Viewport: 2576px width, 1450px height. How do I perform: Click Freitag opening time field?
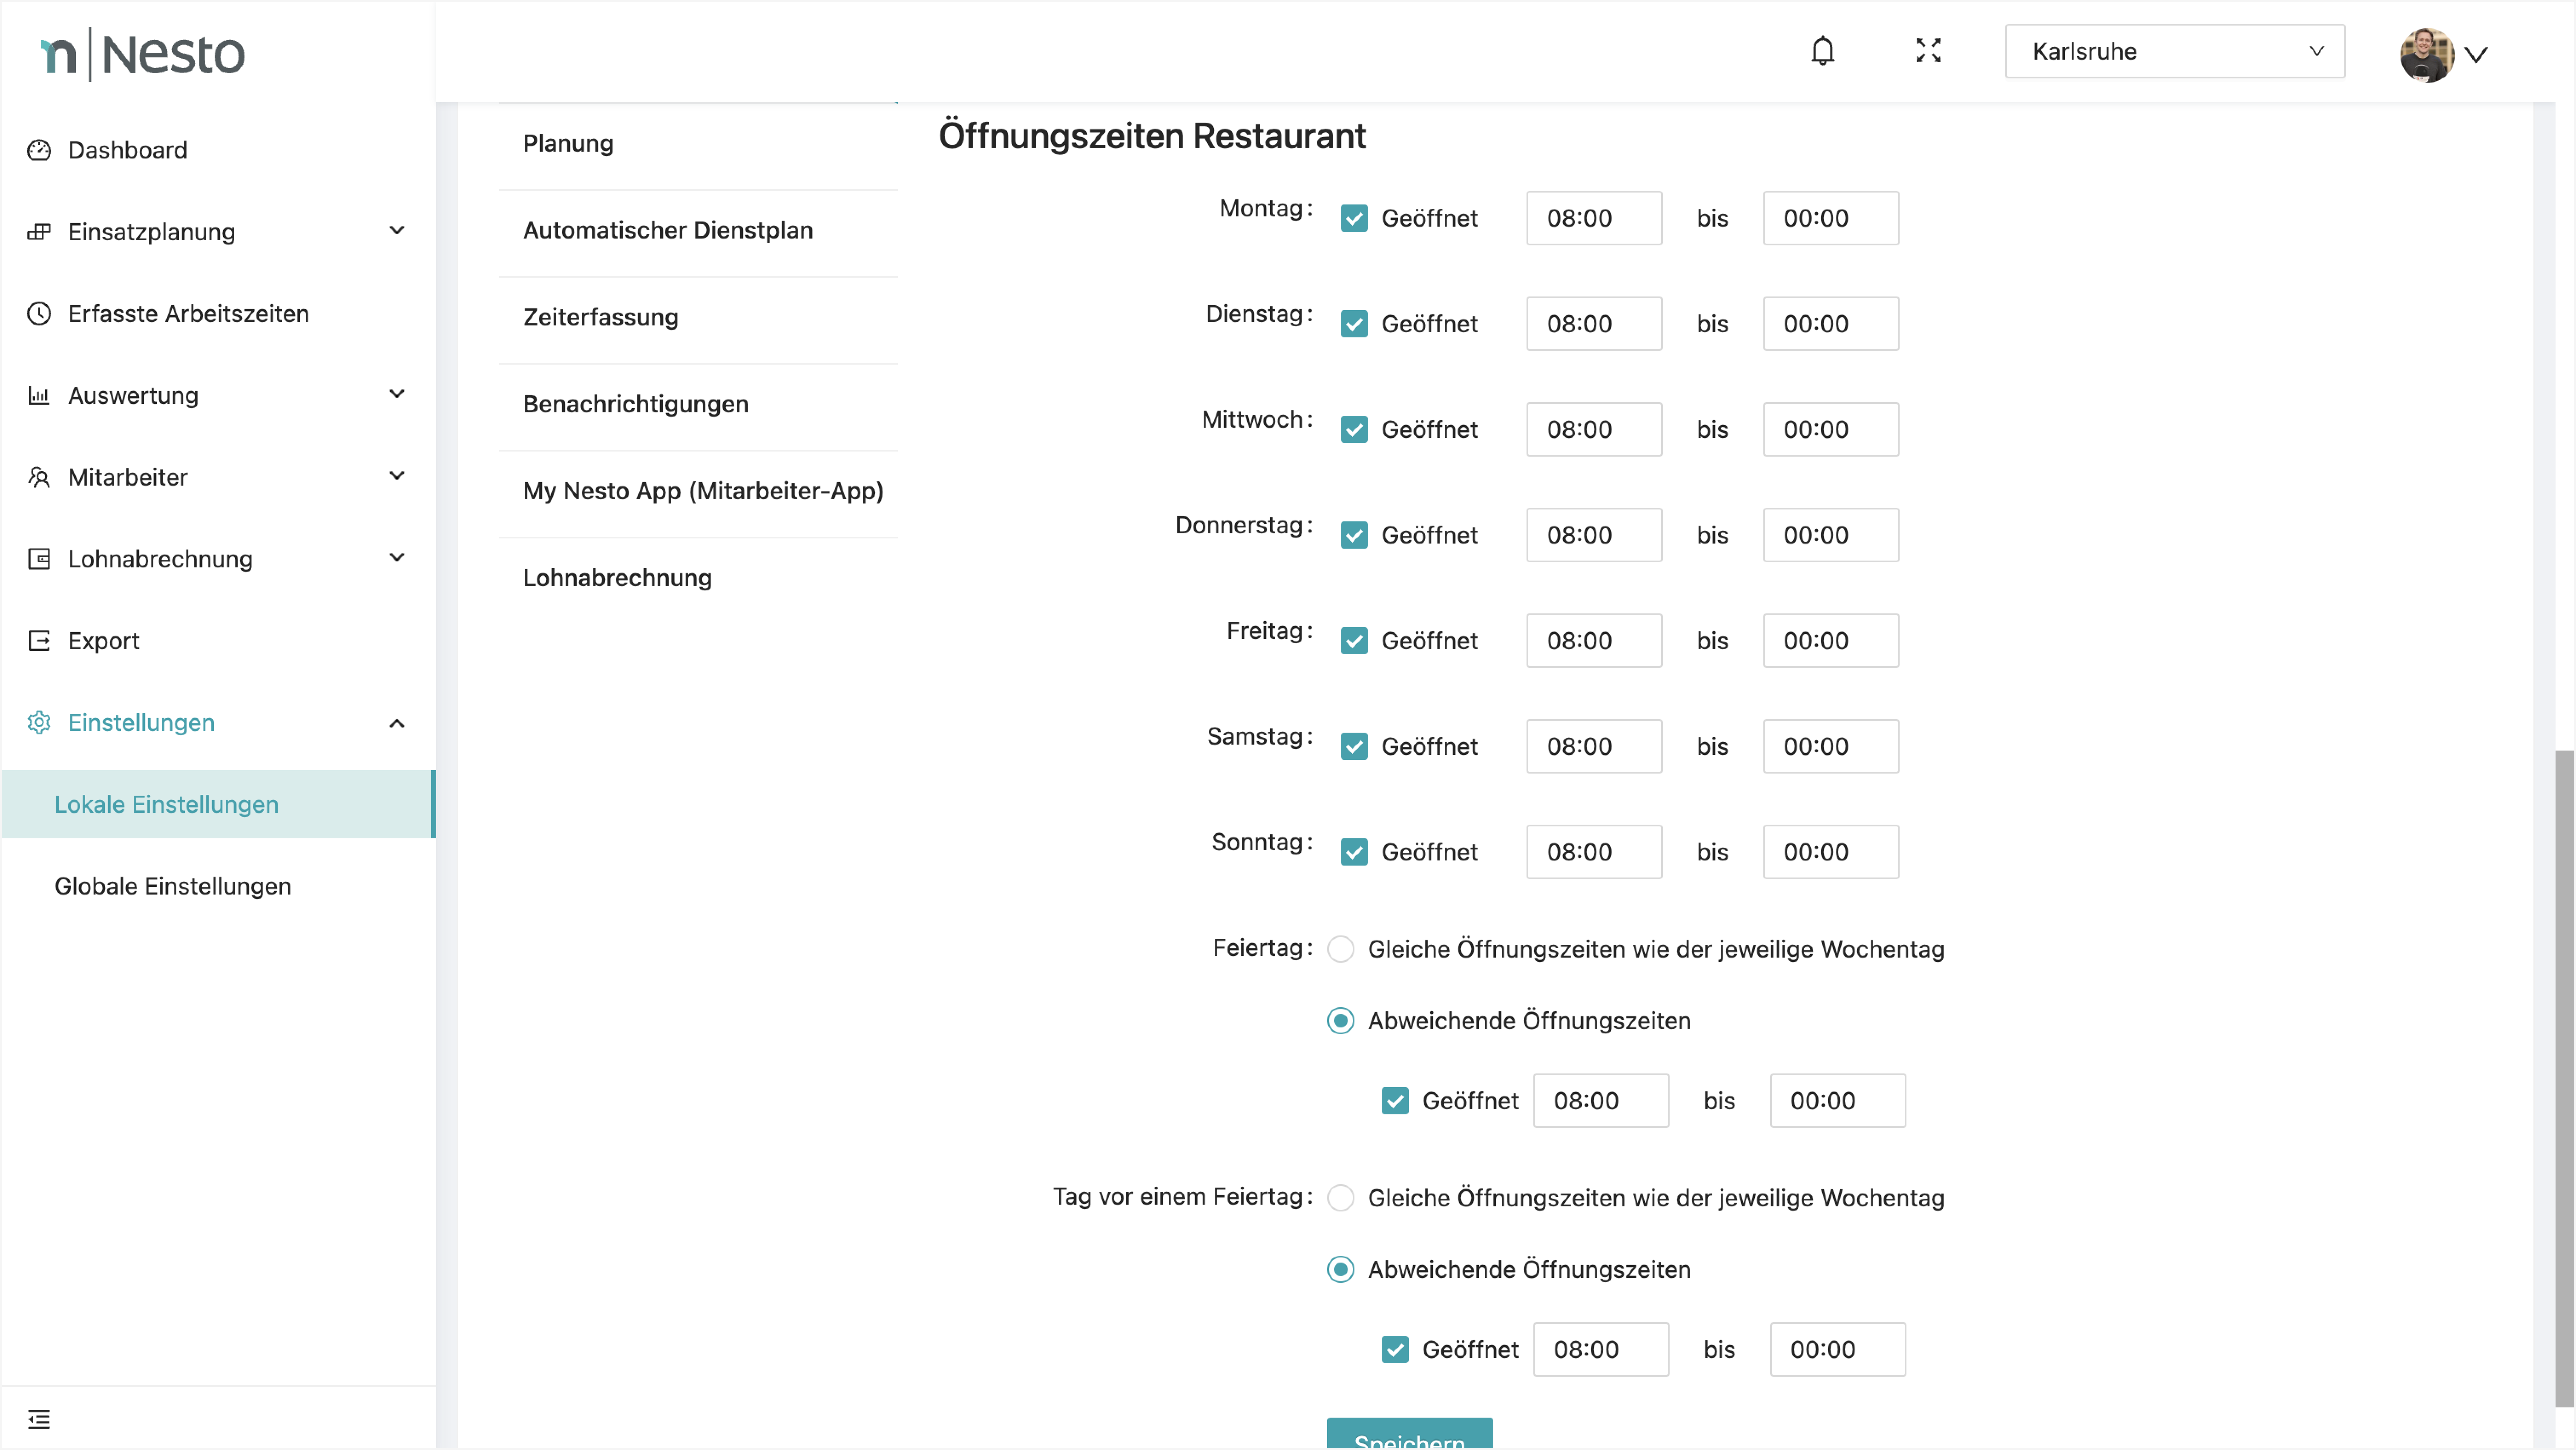[1593, 641]
